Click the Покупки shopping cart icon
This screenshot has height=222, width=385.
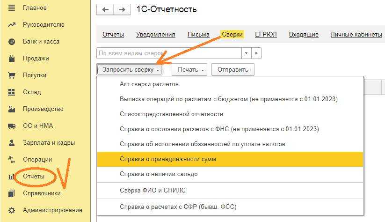point(12,75)
